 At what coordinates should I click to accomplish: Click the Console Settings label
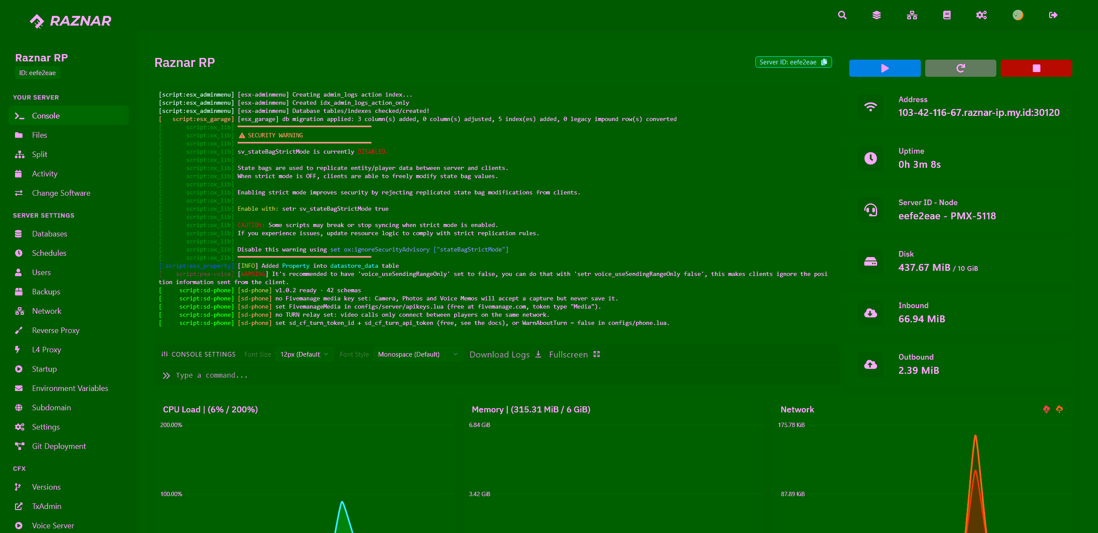pyautogui.click(x=199, y=354)
